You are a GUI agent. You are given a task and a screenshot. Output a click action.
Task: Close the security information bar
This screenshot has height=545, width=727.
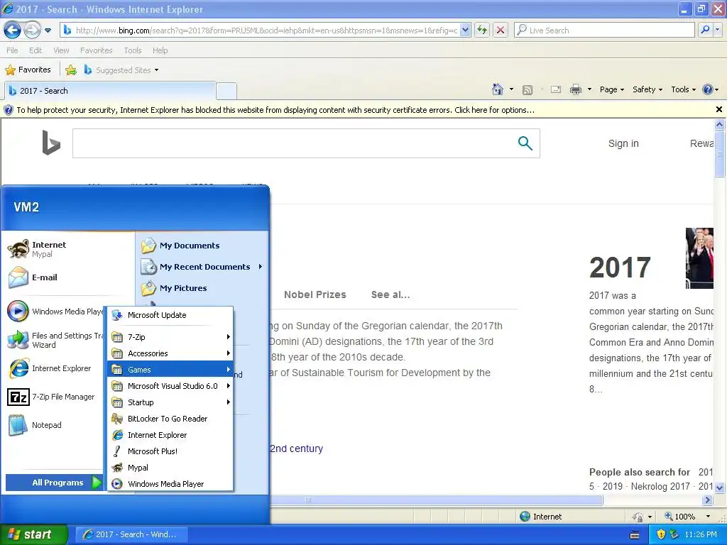pos(718,109)
